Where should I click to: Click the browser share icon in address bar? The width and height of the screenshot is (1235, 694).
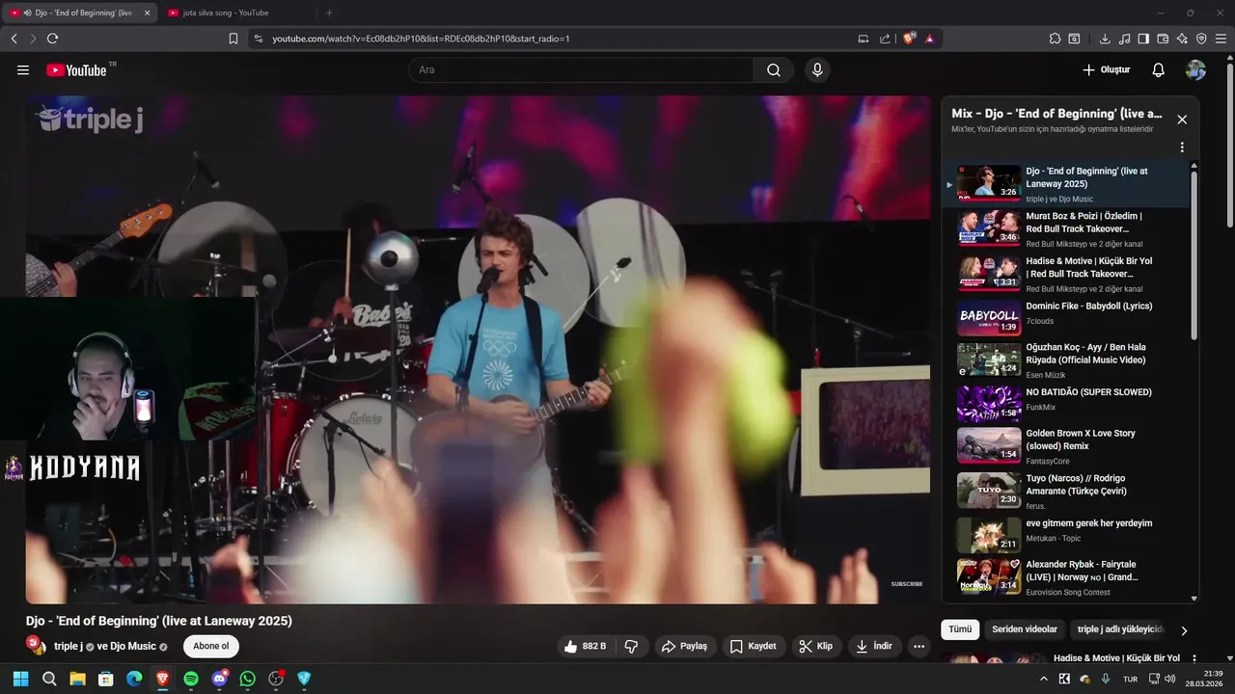[x=885, y=39]
